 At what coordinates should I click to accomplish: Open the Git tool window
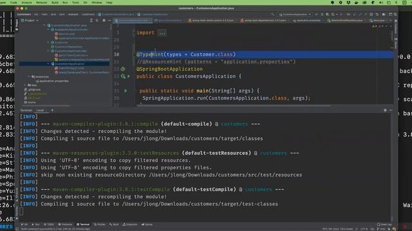(24, 225)
